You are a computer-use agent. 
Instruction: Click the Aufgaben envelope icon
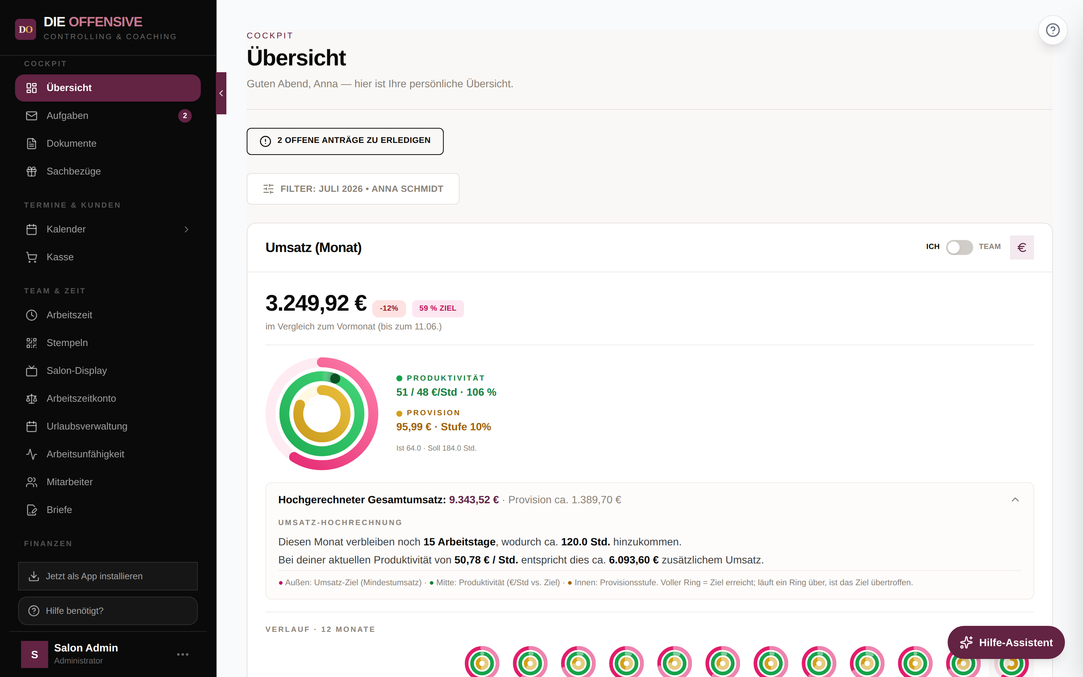coord(31,115)
